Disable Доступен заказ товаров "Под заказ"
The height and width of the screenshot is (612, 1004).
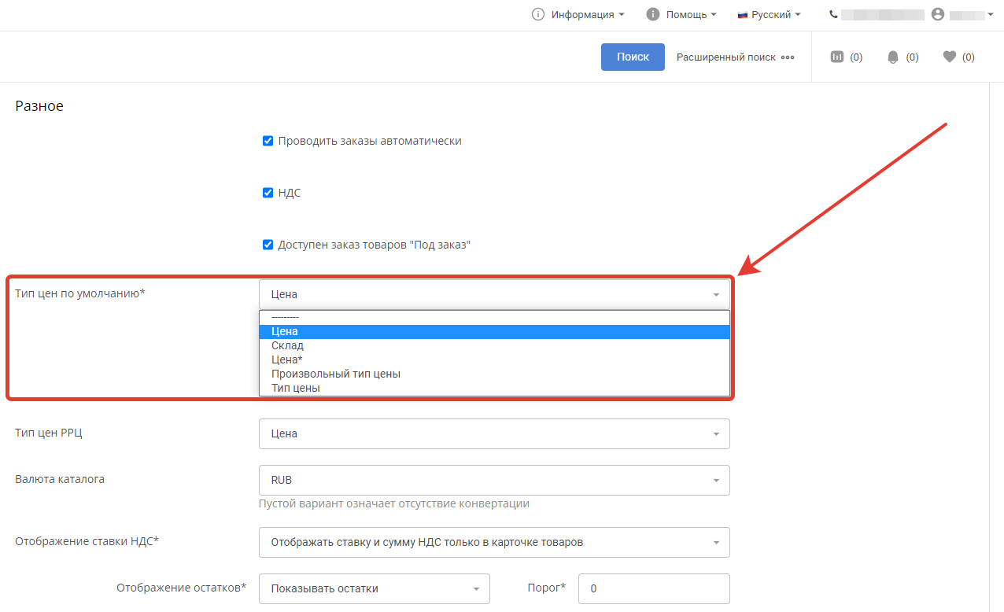coord(268,245)
